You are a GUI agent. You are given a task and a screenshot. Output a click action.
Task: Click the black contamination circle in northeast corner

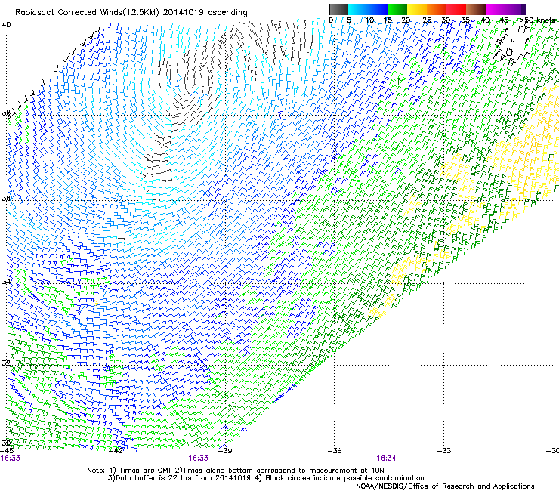point(508,52)
